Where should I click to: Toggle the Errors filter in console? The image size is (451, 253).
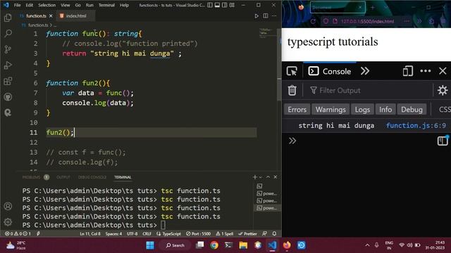click(297, 110)
